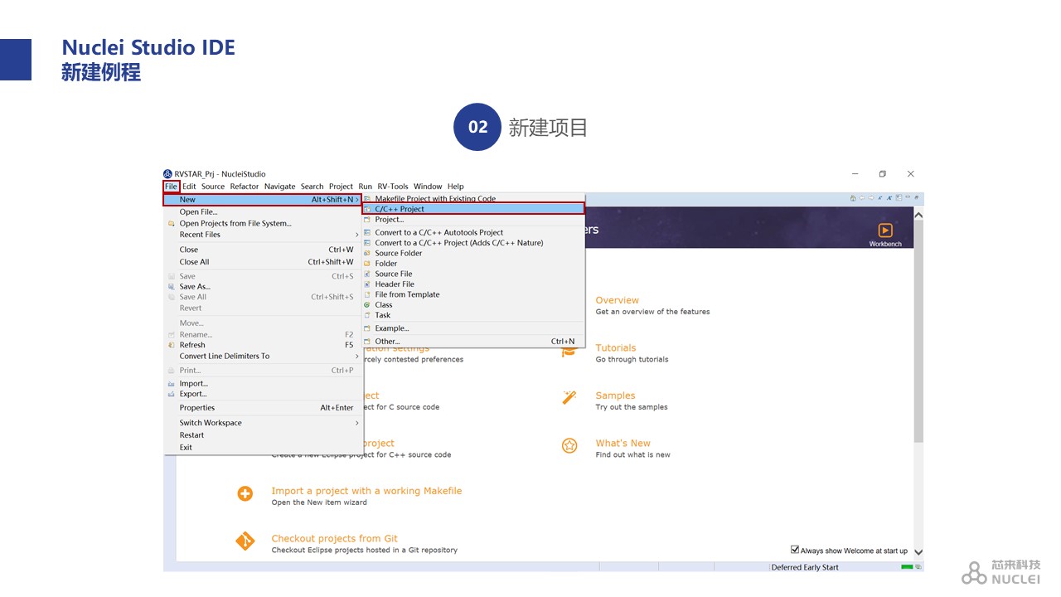Open the Source menu
Image resolution: width=1061 pixels, height=597 pixels.
click(213, 187)
